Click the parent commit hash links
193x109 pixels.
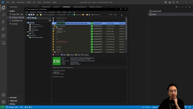[75, 64]
